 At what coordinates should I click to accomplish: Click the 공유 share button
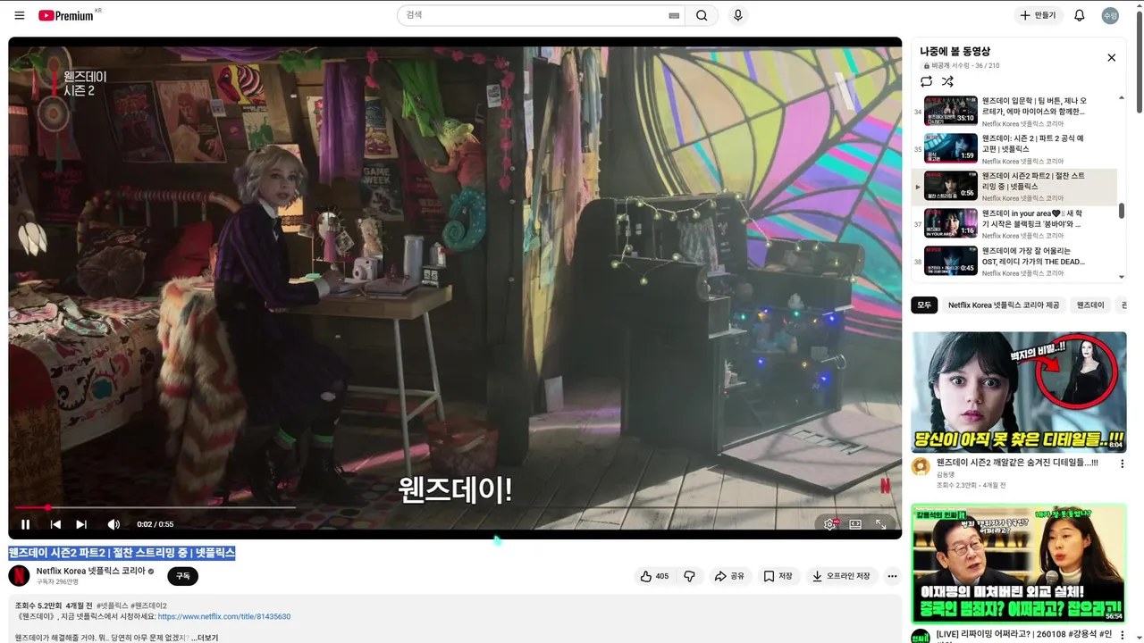[729, 576]
